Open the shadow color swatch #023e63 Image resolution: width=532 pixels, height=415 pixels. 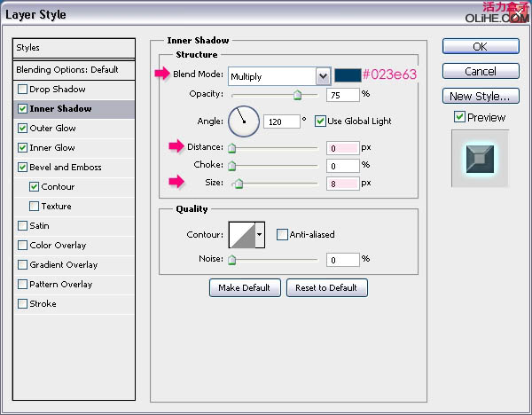coord(348,75)
